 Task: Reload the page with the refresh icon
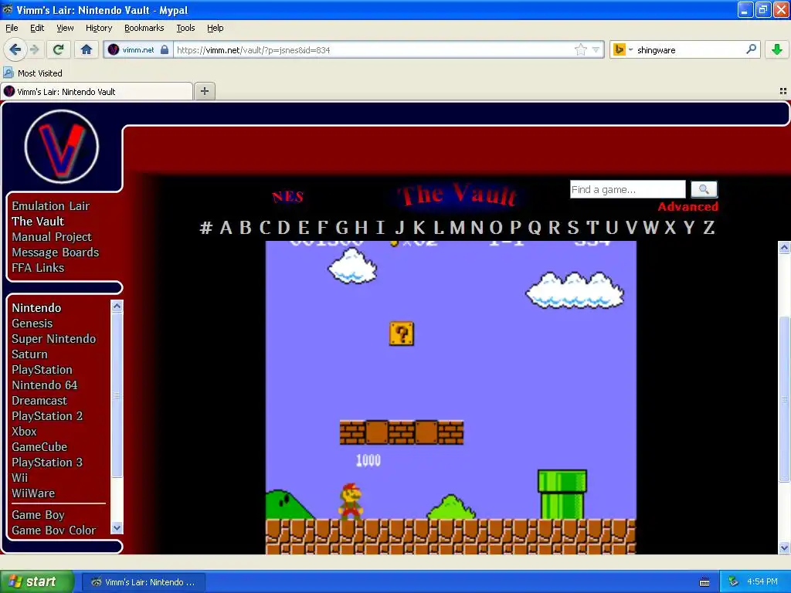click(x=59, y=49)
